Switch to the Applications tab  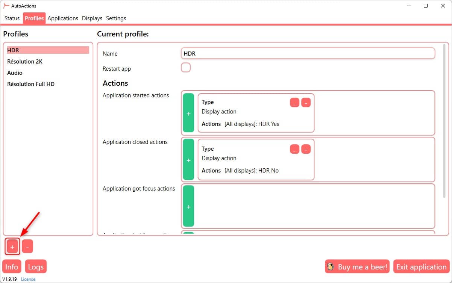pyautogui.click(x=63, y=18)
